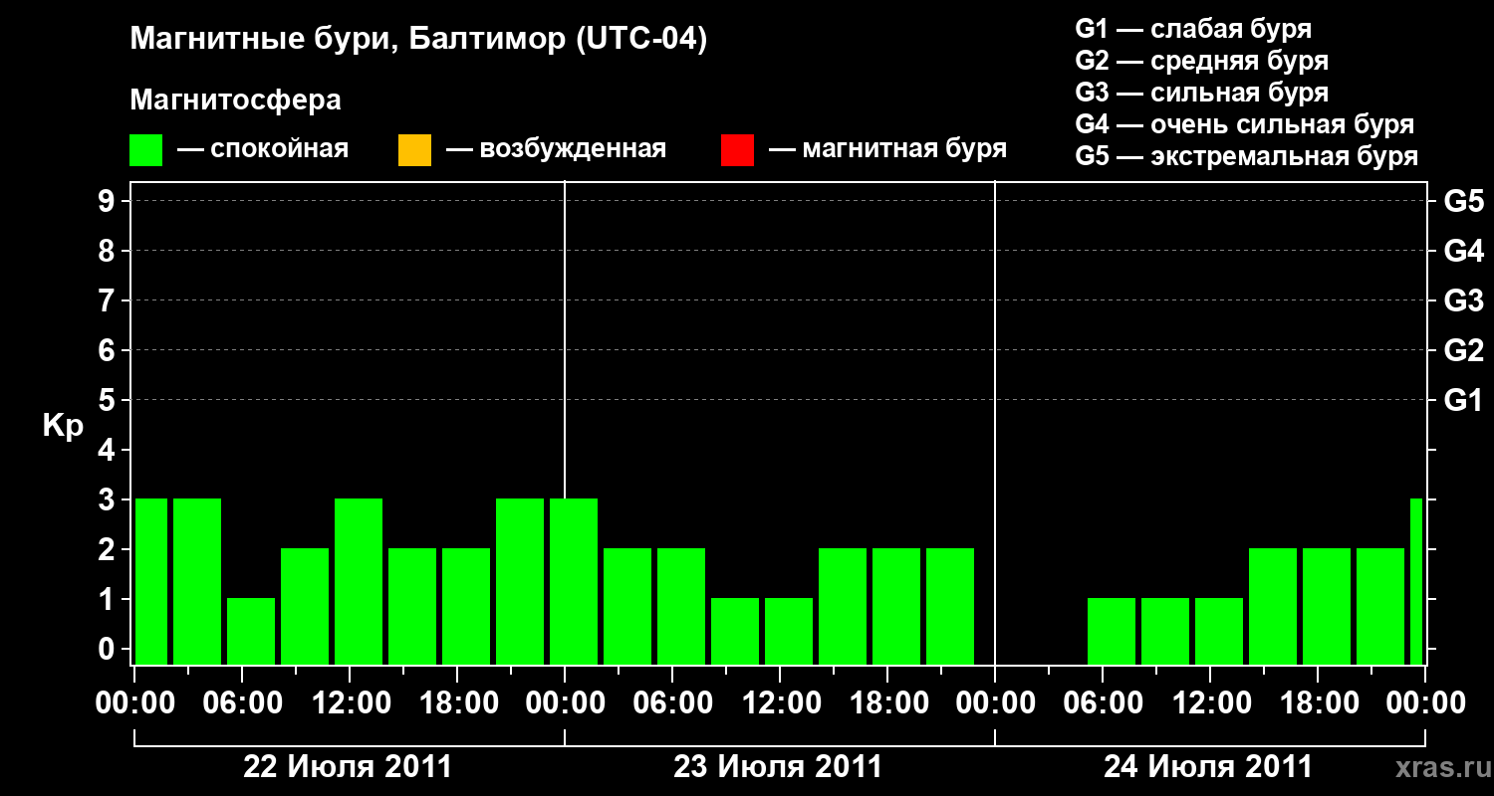Click the '5' value on the Kp axis
The height and width of the screenshot is (796, 1494).
(109, 401)
